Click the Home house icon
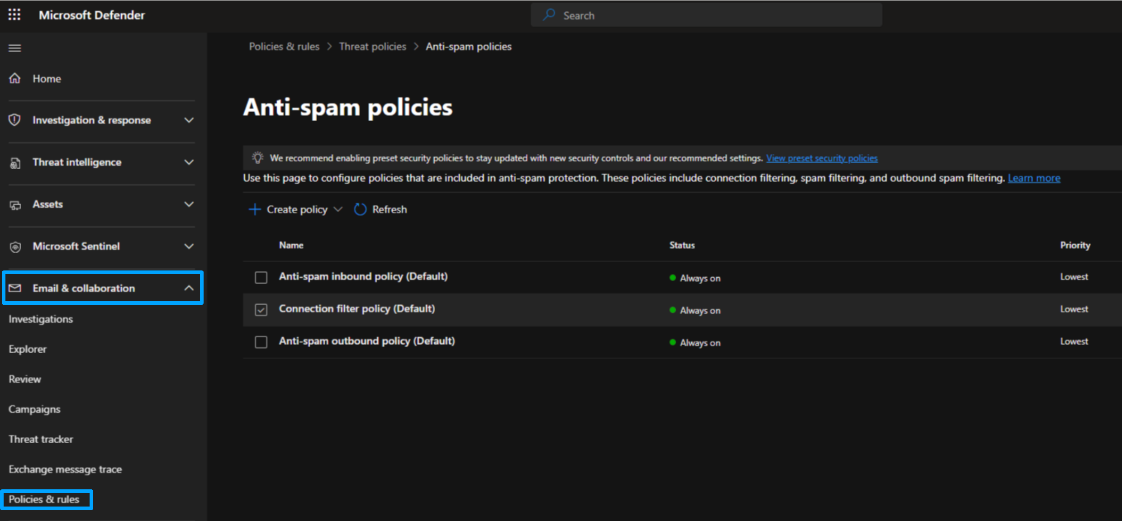Image resolution: width=1122 pixels, height=521 pixels. (x=15, y=78)
